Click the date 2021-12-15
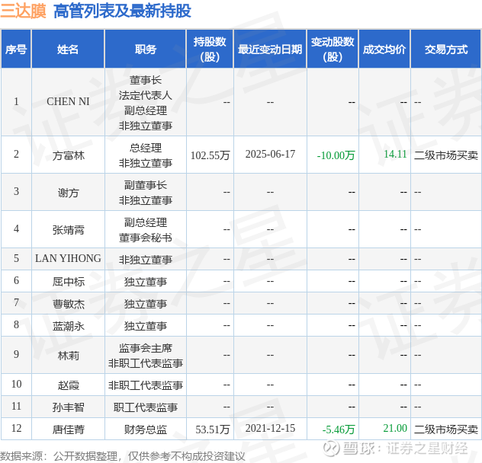This screenshot has width=482, height=463. 270,428
